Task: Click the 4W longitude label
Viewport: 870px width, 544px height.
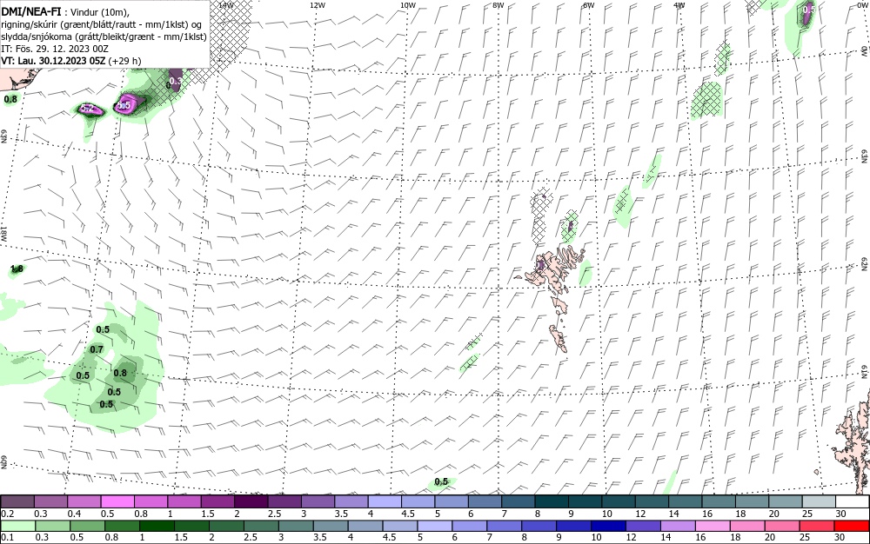Action: tap(679, 5)
